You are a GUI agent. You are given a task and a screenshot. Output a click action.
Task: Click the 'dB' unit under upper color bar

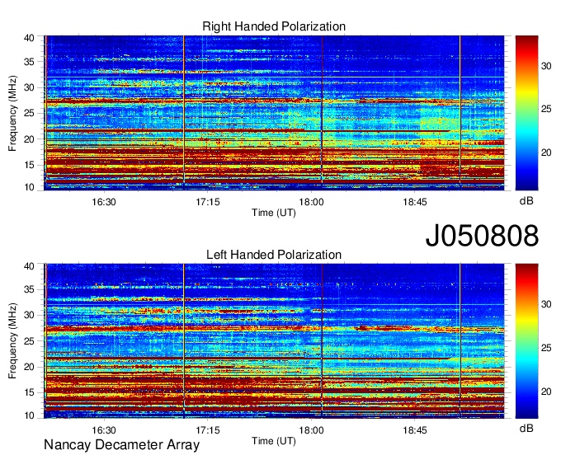(526, 201)
